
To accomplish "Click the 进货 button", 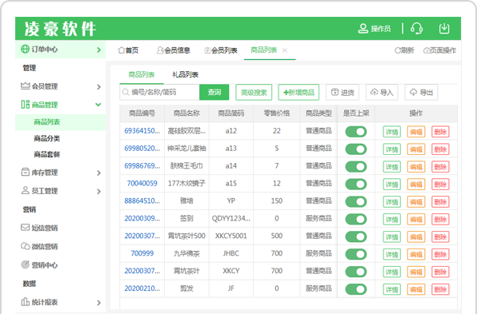I will click(x=343, y=93).
